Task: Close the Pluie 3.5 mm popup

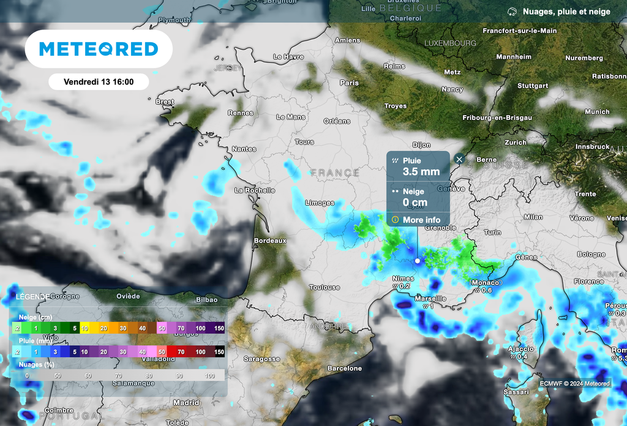Action: [x=459, y=159]
